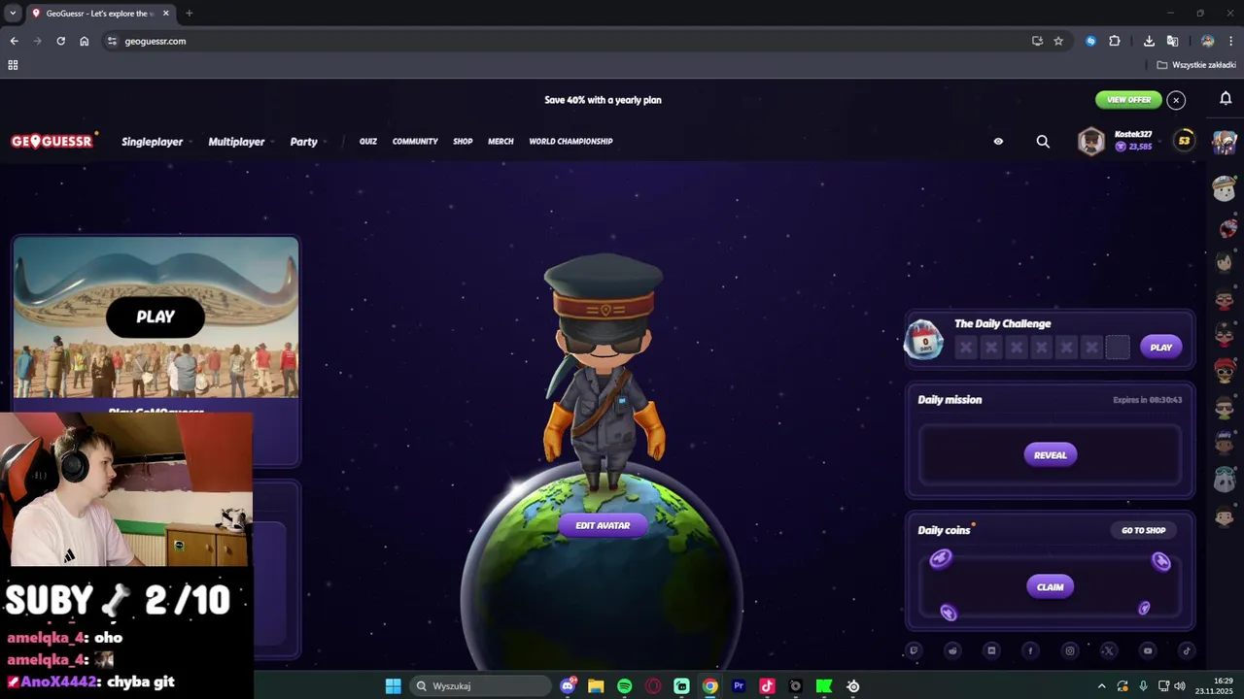Open File Explorer from the taskbar
This screenshot has width=1244, height=699.
click(x=596, y=686)
